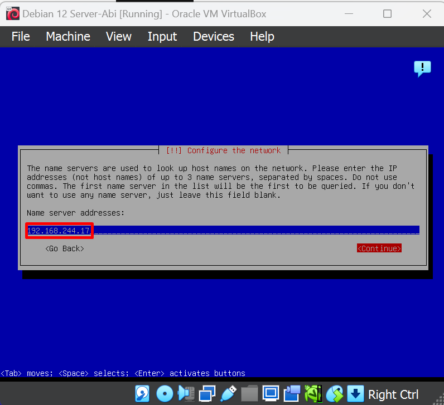444x405 pixels.
Task: Click the Tab/Space/Enter hint line at bottom
Action: (123, 373)
